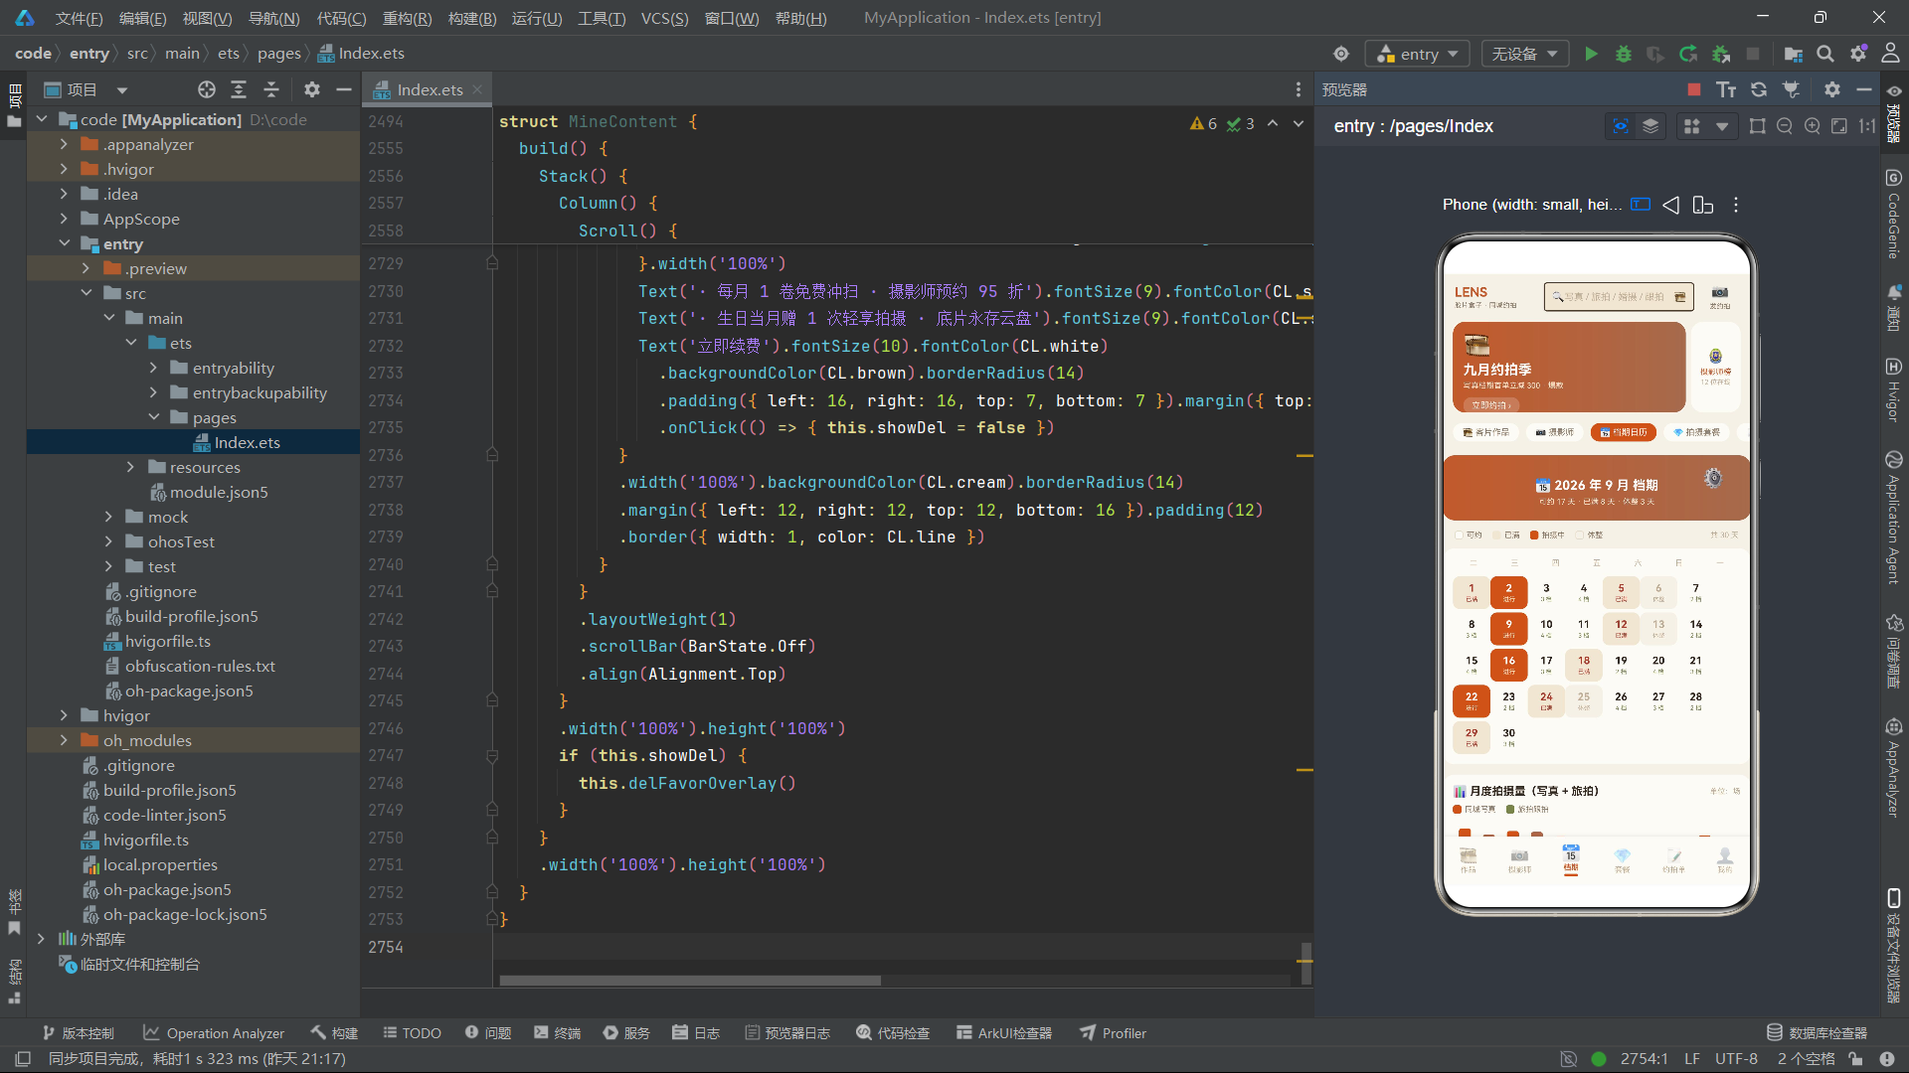Open the Profiler tool window
The height and width of the screenshot is (1073, 1909).
tap(1114, 1033)
